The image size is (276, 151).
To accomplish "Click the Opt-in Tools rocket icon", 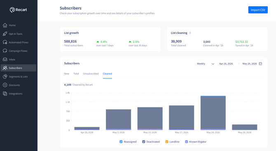I will click(5, 34).
